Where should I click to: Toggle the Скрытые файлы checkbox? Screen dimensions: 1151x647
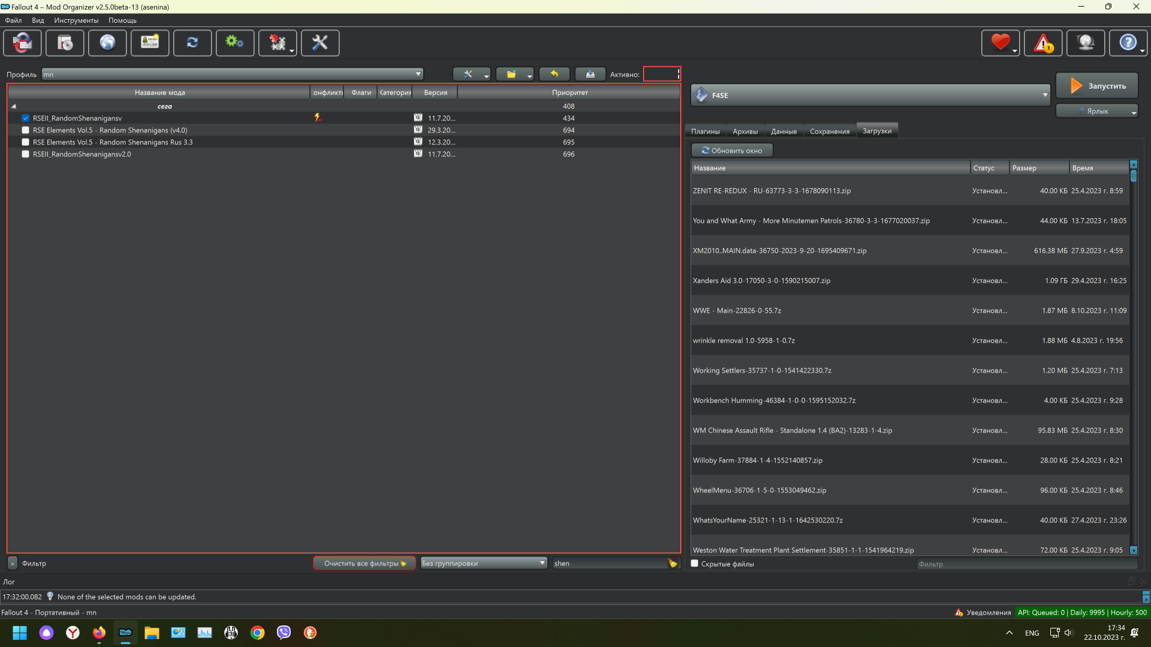pos(695,564)
